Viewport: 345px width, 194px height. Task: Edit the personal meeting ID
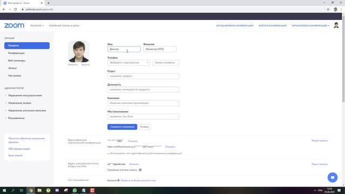pos(320,141)
